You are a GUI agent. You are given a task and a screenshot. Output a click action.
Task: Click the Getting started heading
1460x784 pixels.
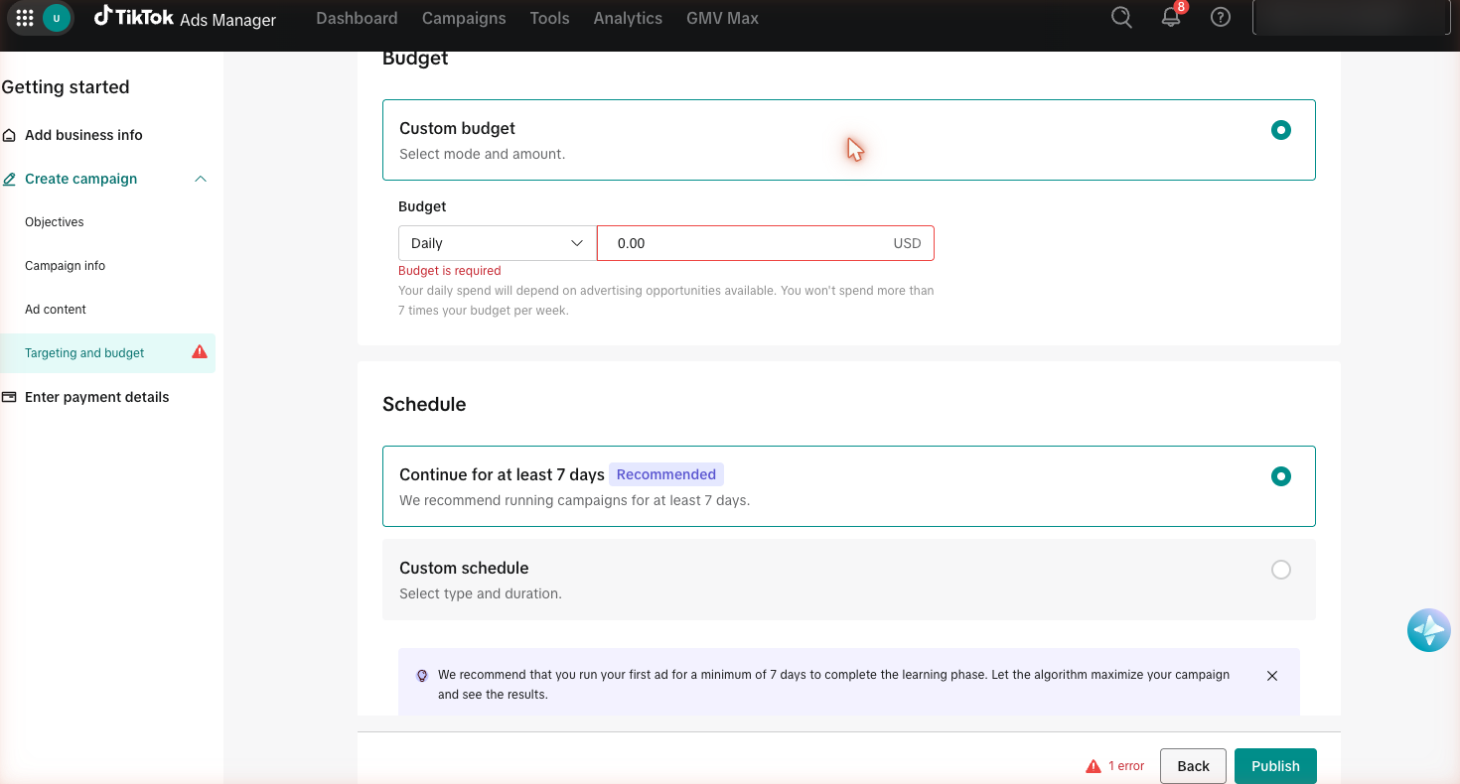click(66, 87)
